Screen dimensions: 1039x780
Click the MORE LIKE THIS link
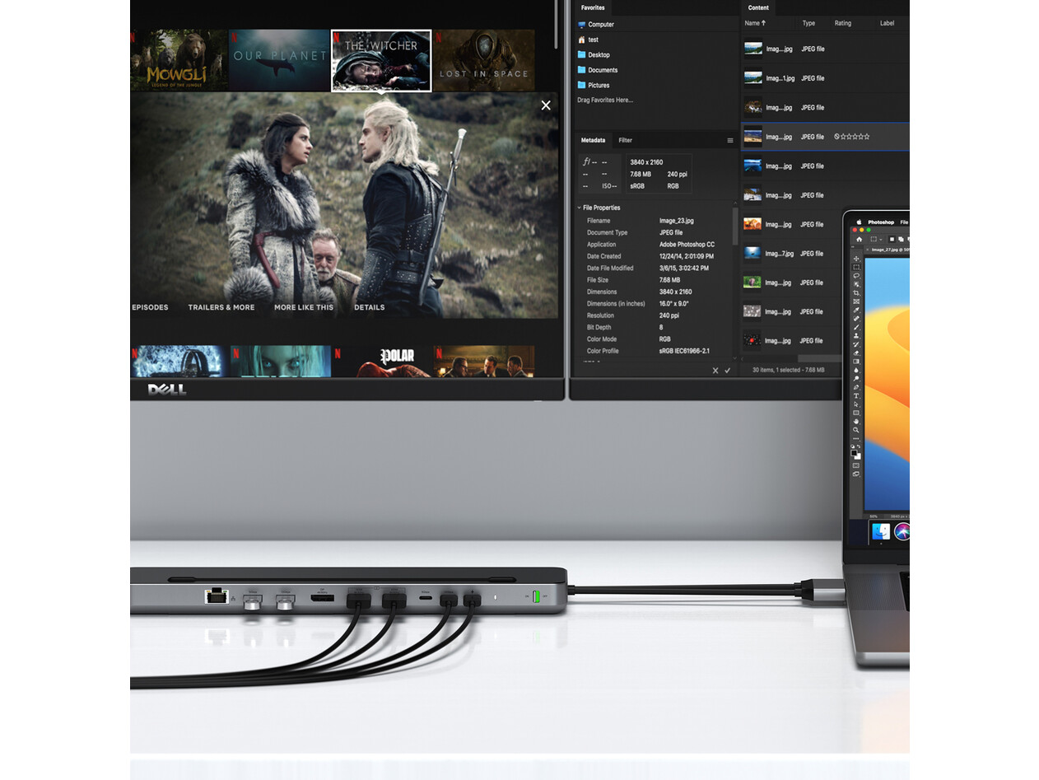pyautogui.click(x=304, y=307)
